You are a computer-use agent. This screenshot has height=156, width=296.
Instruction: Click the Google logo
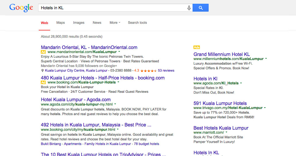coord(21,8)
